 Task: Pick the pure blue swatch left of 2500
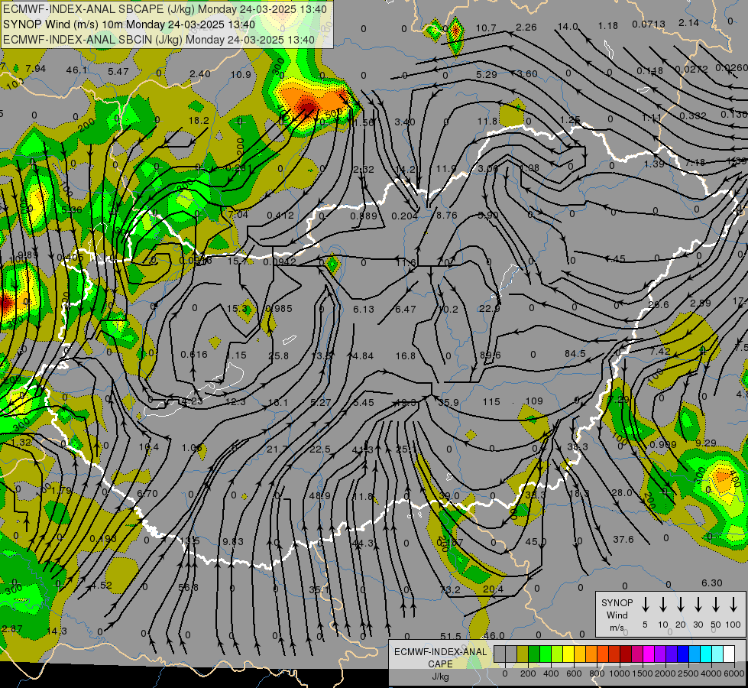(x=682, y=654)
